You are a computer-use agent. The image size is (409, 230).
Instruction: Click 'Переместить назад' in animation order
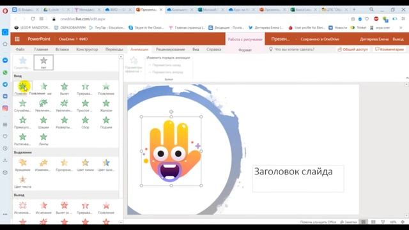click(165, 65)
